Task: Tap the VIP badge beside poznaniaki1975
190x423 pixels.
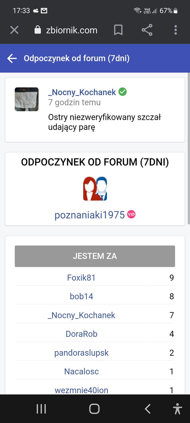Action: pyautogui.click(x=132, y=214)
